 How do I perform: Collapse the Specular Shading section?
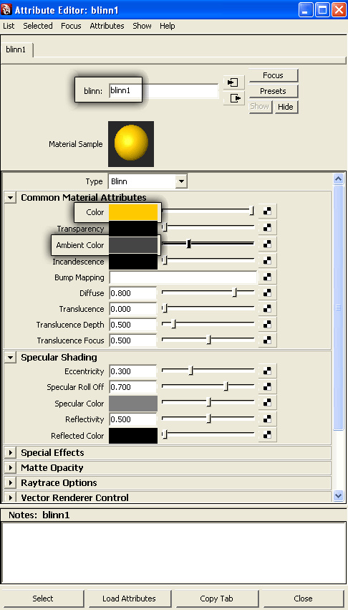point(11,357)
